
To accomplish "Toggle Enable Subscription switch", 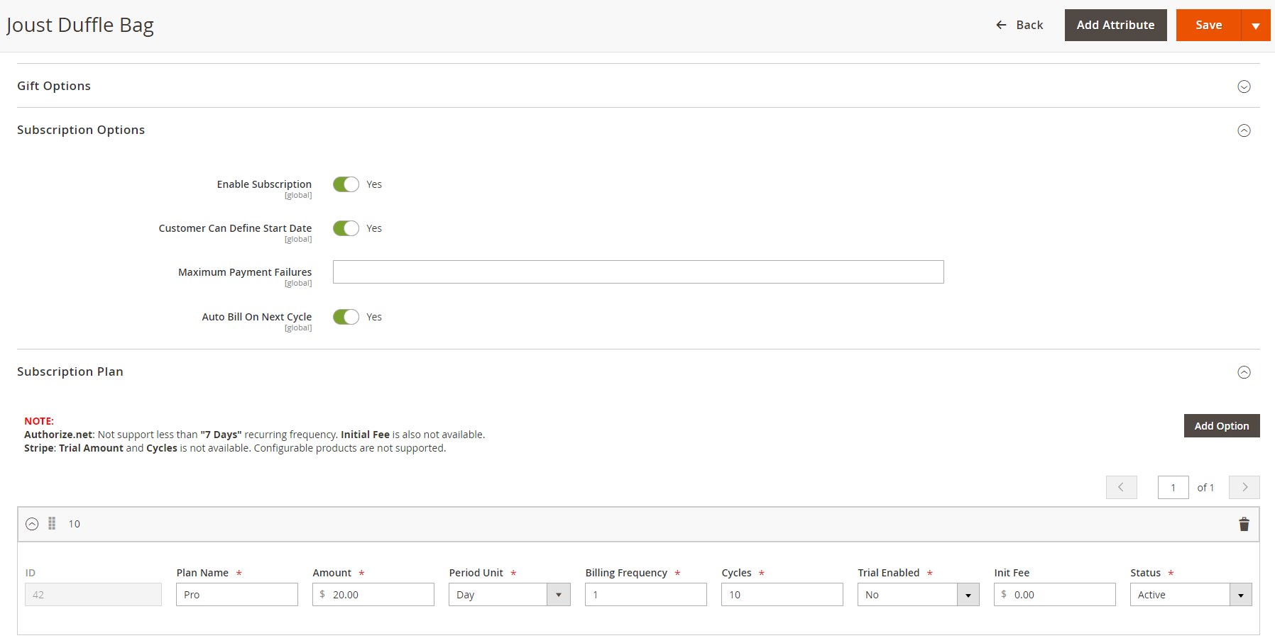I will pos(346,184).
